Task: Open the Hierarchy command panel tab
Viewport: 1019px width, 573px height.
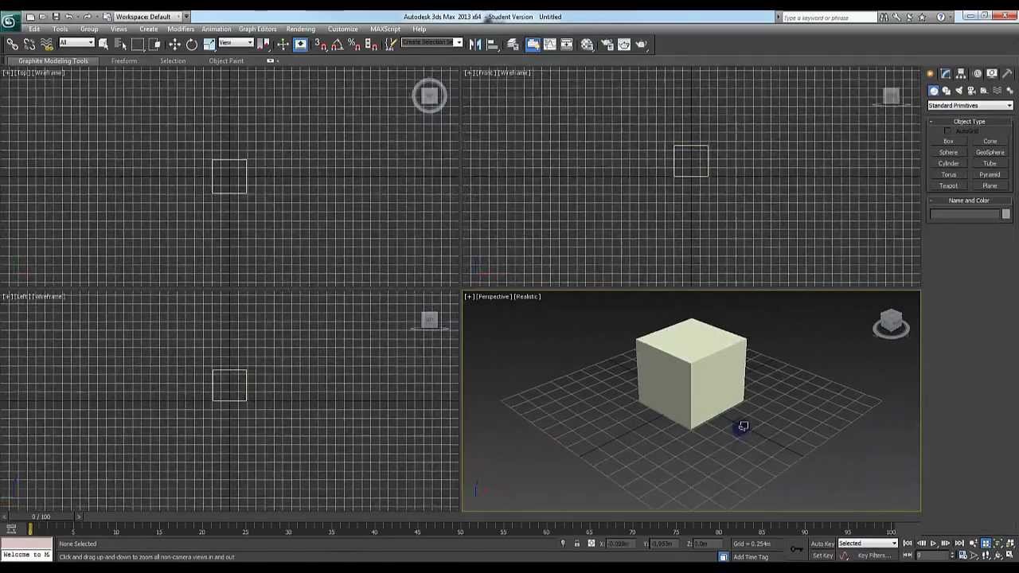Action: click(961, 73)
